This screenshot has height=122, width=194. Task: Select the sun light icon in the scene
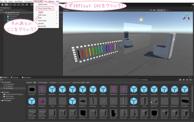(x=141, y=20)
